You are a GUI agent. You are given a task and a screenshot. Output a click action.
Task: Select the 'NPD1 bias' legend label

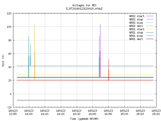(x=136, y=36)
